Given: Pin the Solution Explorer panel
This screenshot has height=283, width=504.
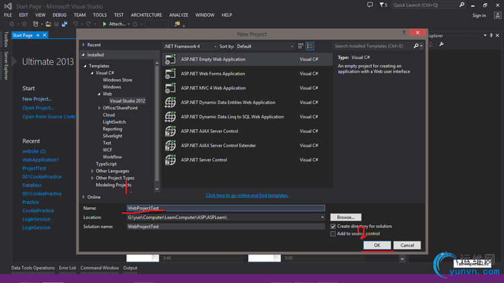Looking at the screenshot, I should coord(491,36).
